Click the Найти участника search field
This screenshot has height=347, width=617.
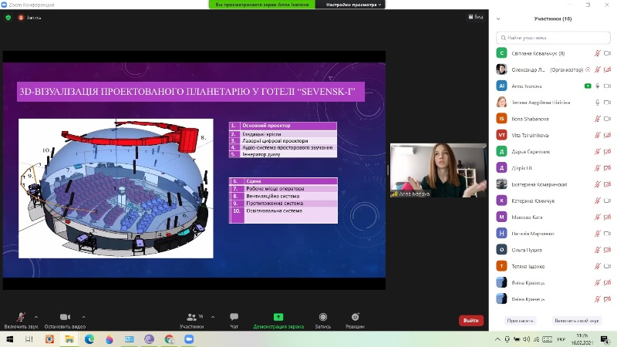(552, 37)
